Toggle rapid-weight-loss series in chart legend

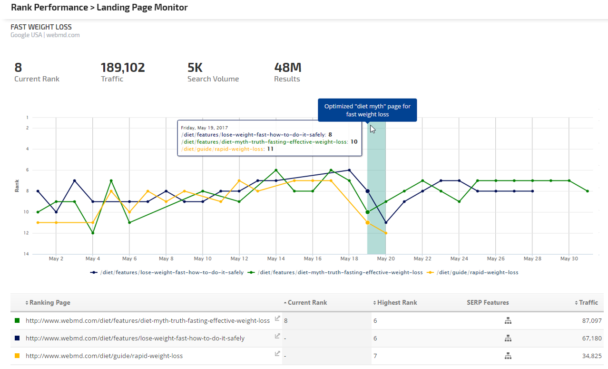click(478, 272)
